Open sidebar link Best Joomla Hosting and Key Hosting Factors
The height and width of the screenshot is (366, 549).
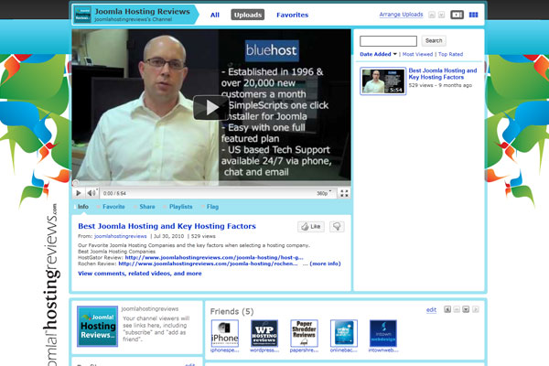coord(443,74)
